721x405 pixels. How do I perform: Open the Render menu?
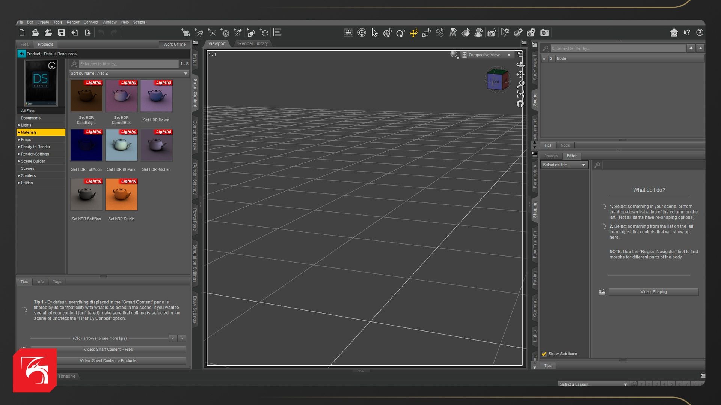(x=73, y=22)
